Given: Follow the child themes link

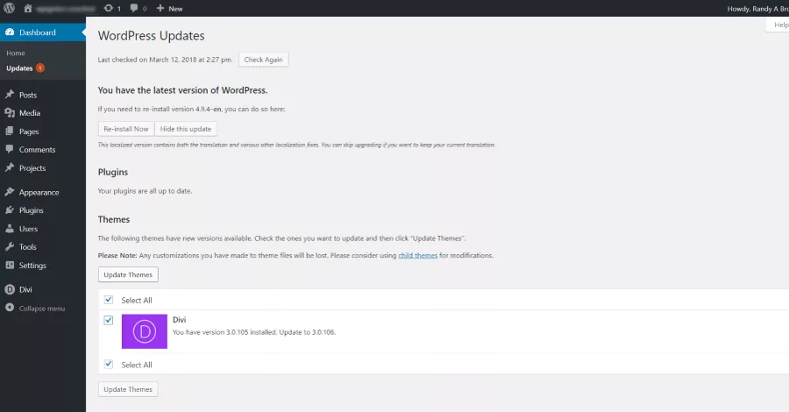Looking at the screenshot, I should pos(417,255).
